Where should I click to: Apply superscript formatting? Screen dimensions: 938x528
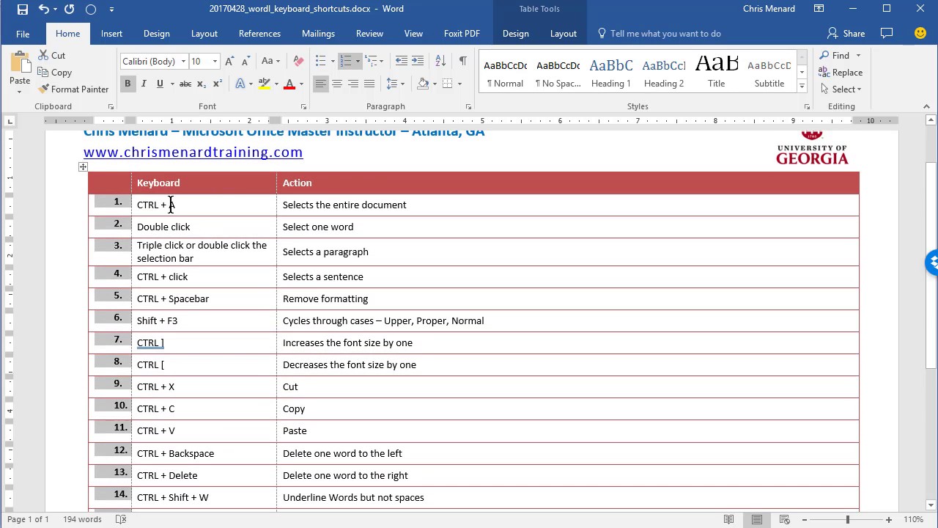pos(217,84)
